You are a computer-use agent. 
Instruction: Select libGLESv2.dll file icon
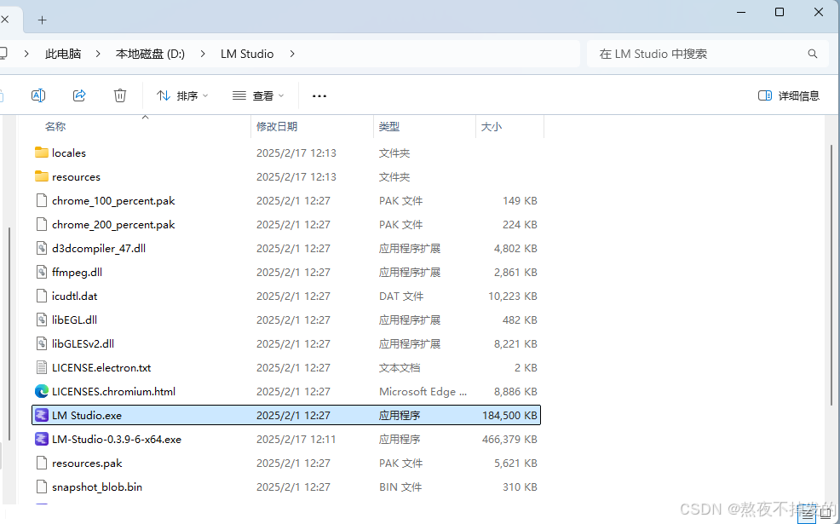(x=41, y=344)
